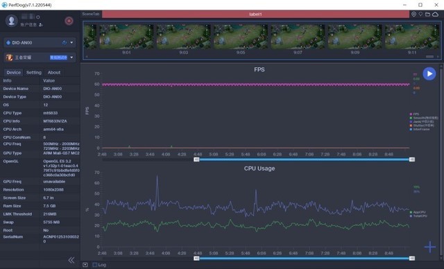
Task: Click the Resolution value 1080x2388
Action: pyautogui.click(x=53, y=189)
